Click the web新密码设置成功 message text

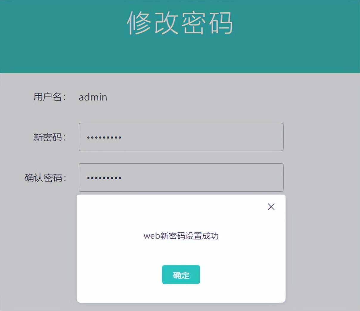[181, 236]
